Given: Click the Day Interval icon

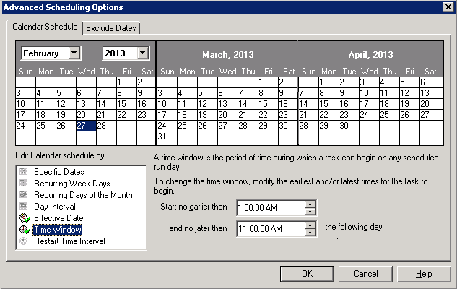Looking at the screenshot, I should [x=24, y=207].
